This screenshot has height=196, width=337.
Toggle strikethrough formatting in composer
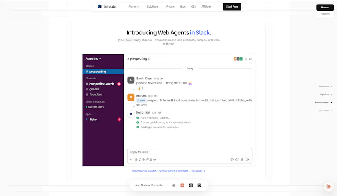(x=144, y=159)
